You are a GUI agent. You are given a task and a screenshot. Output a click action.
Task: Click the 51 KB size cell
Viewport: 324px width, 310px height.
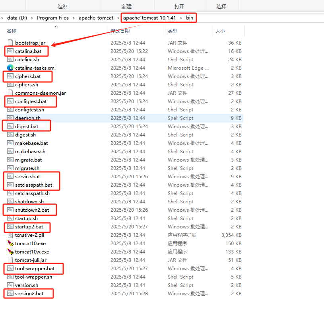coord(235,260)
